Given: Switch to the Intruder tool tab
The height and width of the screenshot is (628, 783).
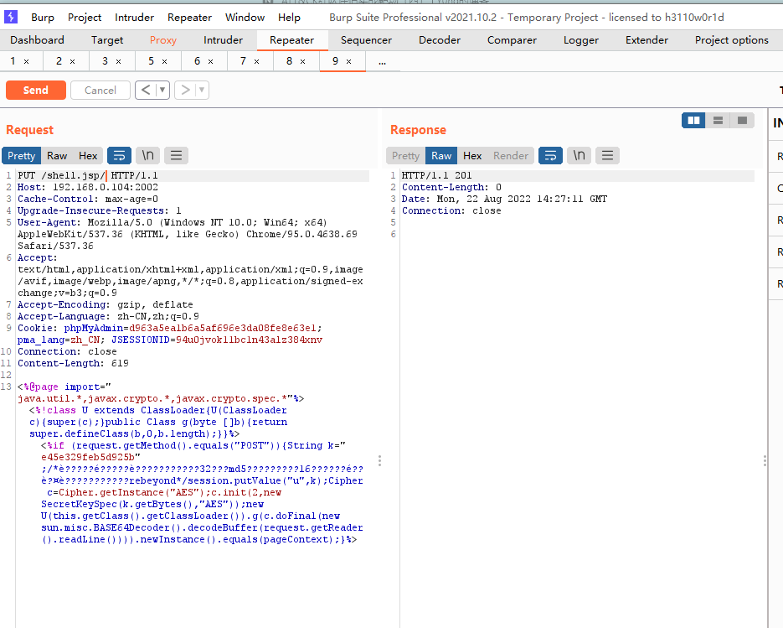Looking at the screenshot, I should click(x=224, y=40).
